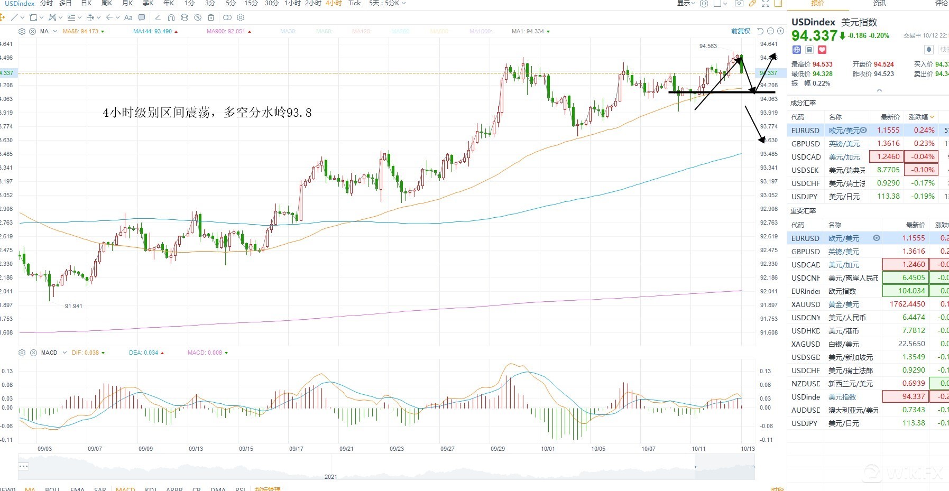Toggle hide-drawings eye icon in toolbar
Viewport: 949px width, 491px height.
(x=197, y=17)
